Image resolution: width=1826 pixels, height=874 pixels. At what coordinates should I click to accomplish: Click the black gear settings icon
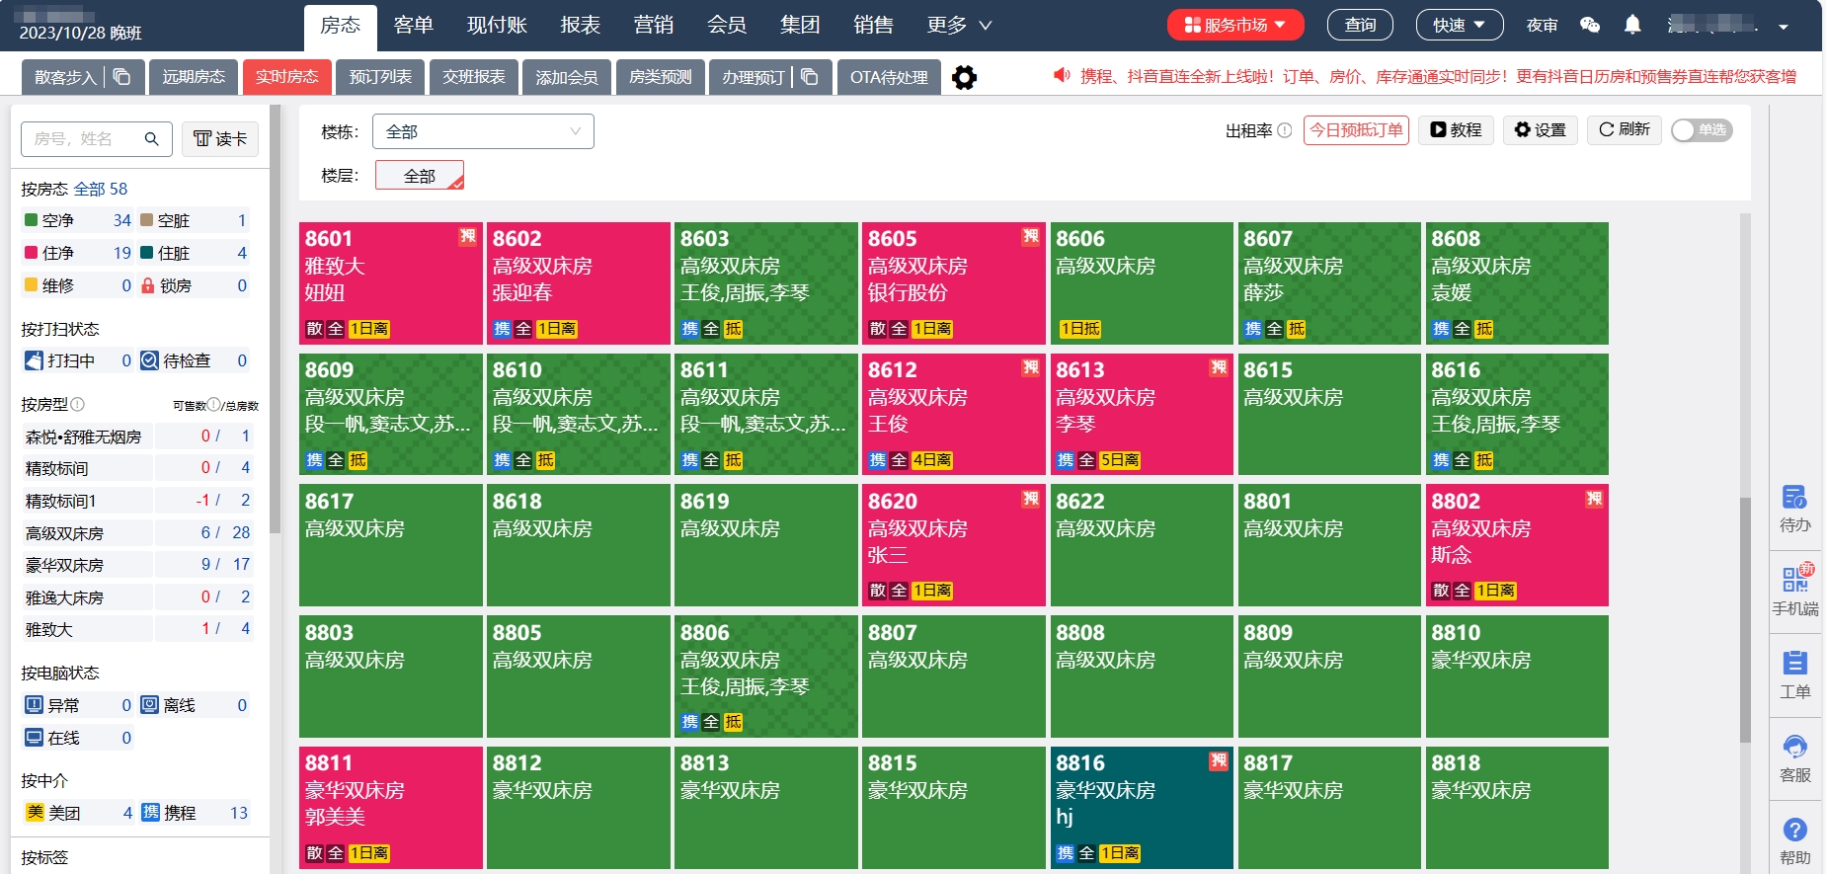point(964,77)
